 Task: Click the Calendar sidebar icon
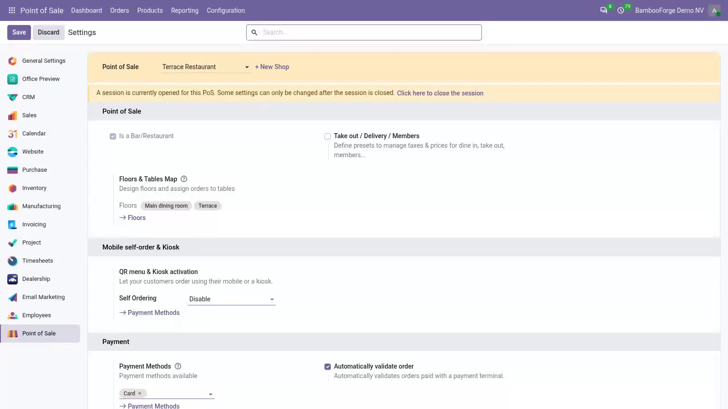click(13, 134)
